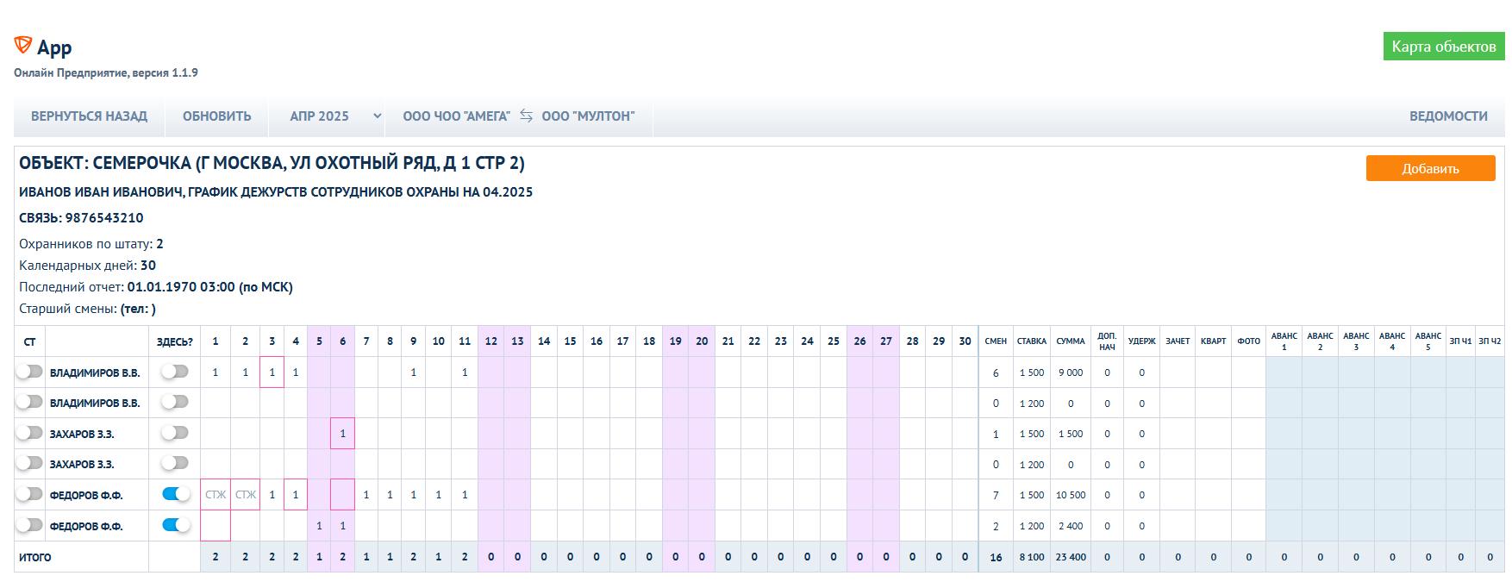Go back with ВЕРНУТЬСЯ НАЗАД
Image resolution: width=1512 pixels, height=582 pixels.
(x=89, y=116)
